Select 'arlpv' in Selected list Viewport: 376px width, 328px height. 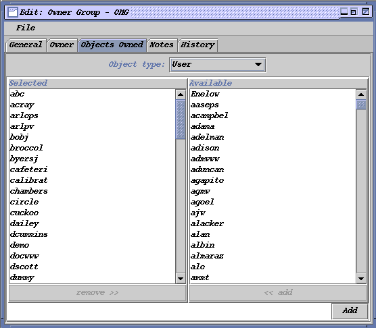coord(93,126)
